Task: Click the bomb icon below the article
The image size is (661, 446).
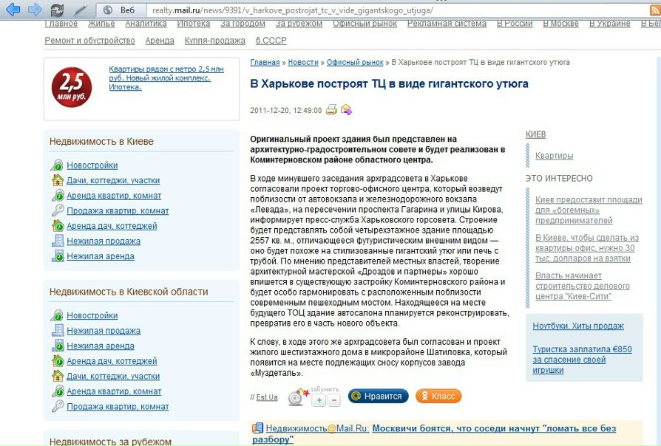Action: coord(297,397)
